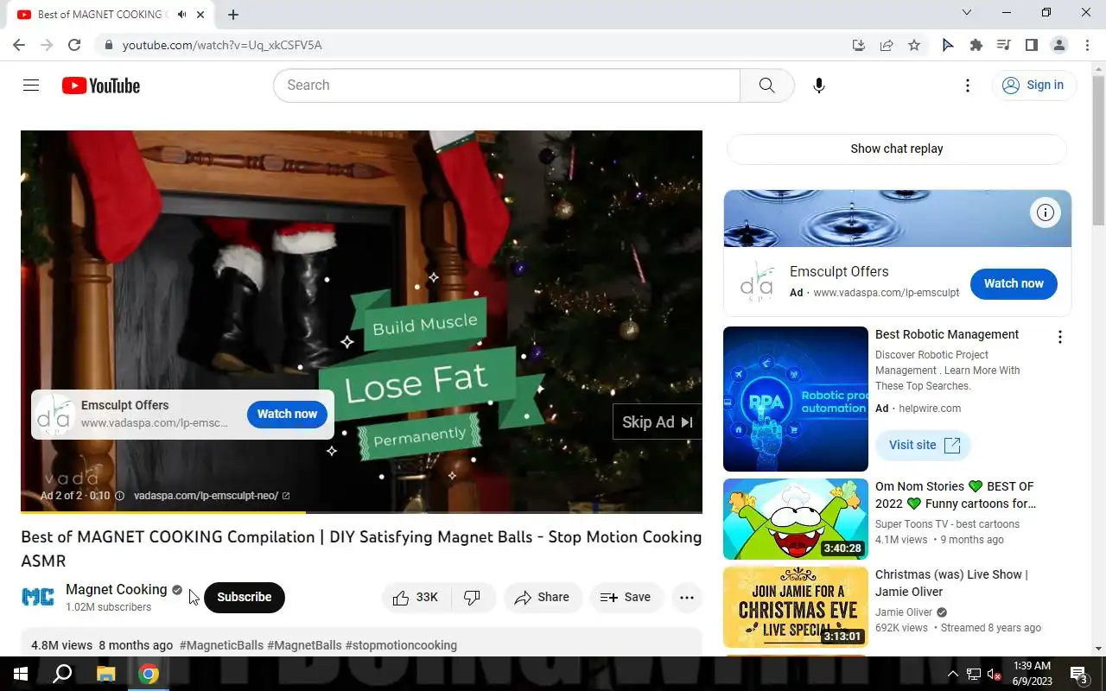Share this page from the toolbar

click(x=887, y=45)
